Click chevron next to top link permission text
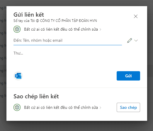Viewport: 153px width, 131px height. [x=100, y=29]
